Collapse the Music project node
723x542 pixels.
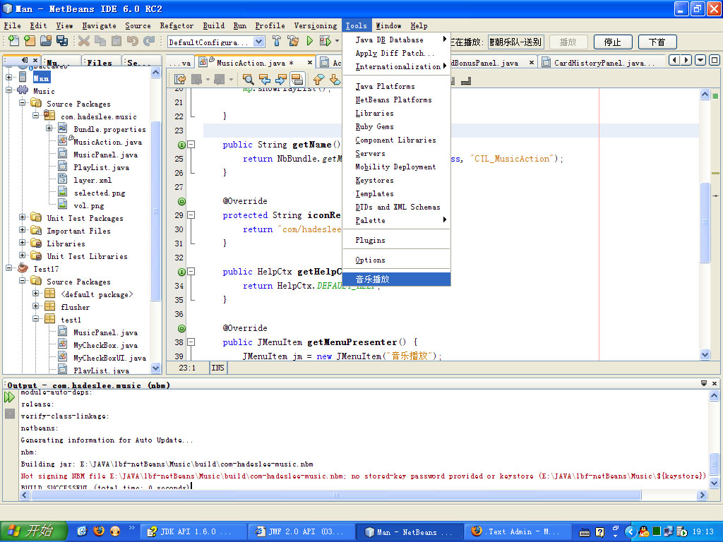pyautogui.click(x=8, y=90)
